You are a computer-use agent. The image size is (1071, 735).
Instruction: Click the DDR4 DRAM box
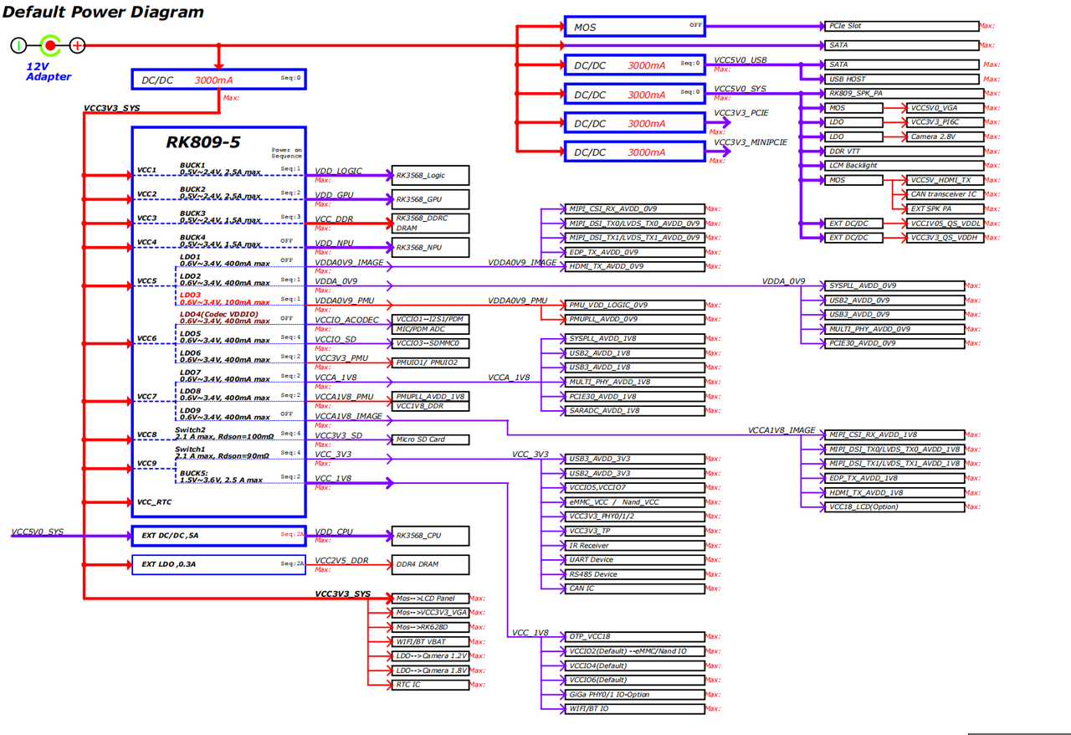(x=430, y=564)
